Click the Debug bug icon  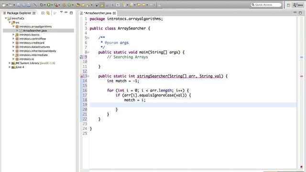tap(42, 5)
